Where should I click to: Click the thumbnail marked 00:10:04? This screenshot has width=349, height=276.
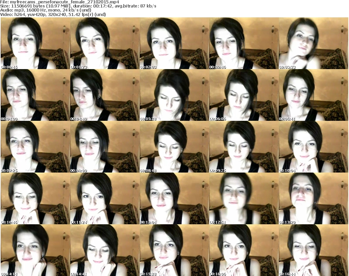tap(314, 147)
